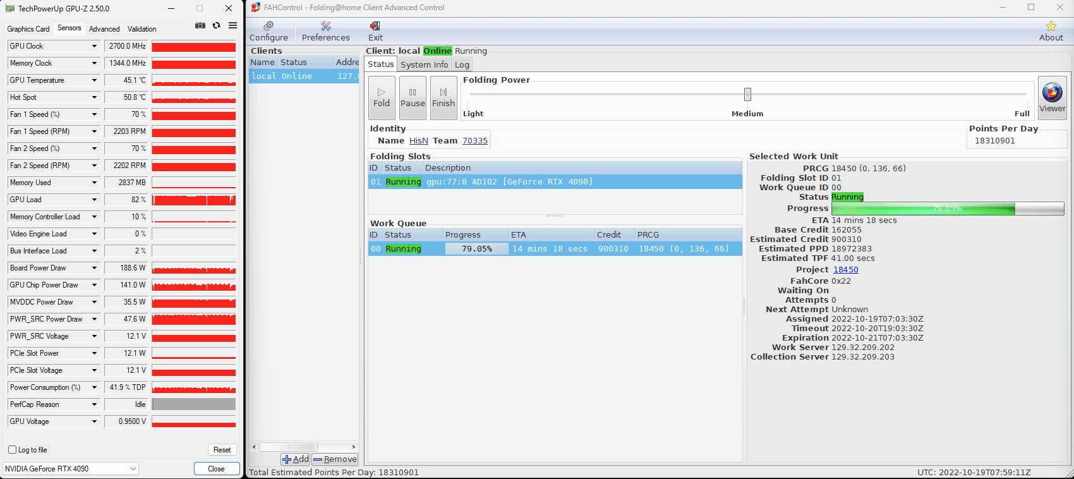Screen dimensions: 1074x479
Task: Expand the Board Power Draw dropdown
Action: (x=95, y=268)
